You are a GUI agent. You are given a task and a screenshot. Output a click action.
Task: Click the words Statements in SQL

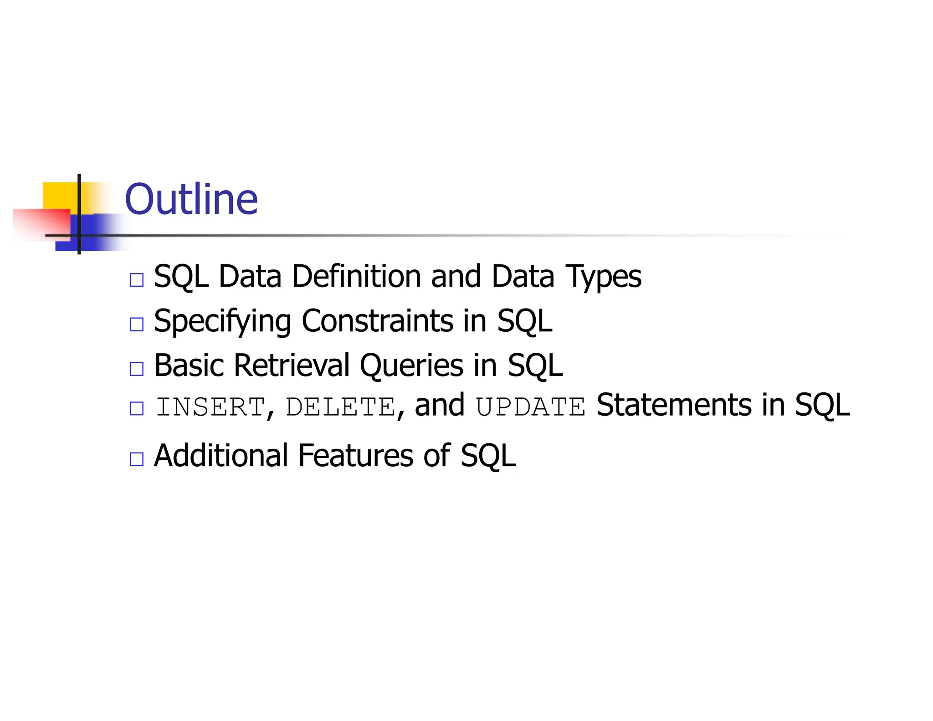point(723,405)
